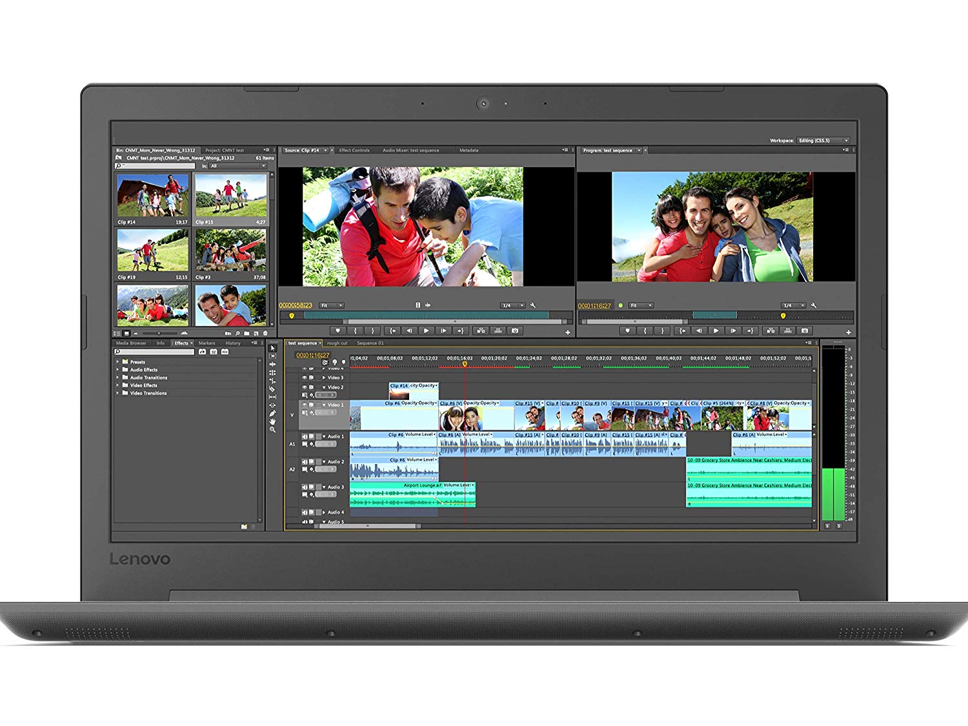Open the Source monitor Fit zoom dropdown

332,305
